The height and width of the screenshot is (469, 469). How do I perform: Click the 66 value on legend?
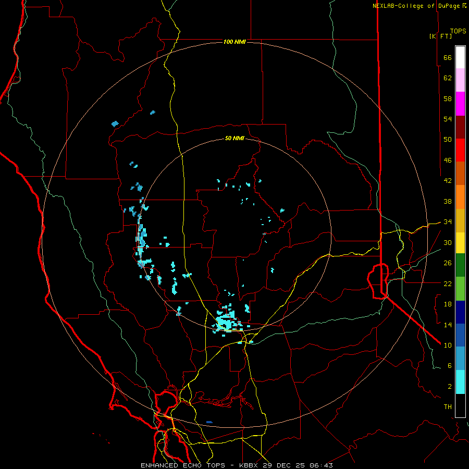[x=448, y=57]
